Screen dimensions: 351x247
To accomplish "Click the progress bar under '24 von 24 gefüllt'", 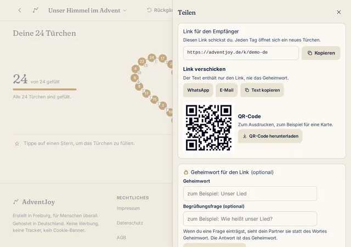I will click(44, 89).
